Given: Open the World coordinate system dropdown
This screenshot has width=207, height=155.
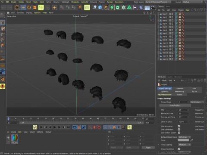Looking at the screenshot, I should [116, 148].
